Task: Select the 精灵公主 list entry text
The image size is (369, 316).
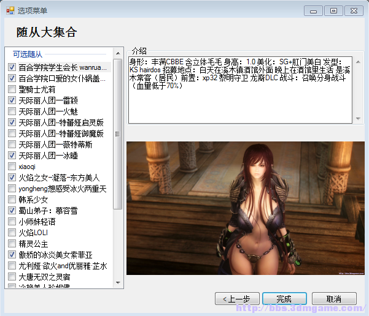Action: click(33, 244)
